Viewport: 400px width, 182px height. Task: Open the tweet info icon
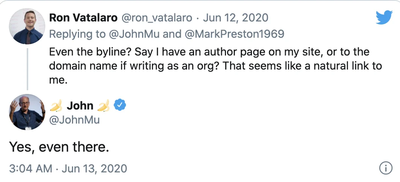[x=386, y=168]
